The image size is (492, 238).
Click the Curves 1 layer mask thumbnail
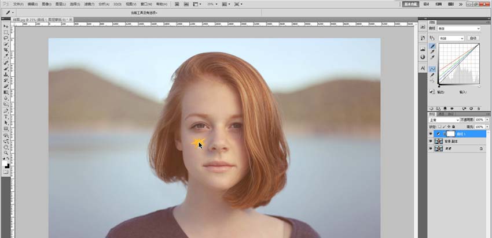[x=450, y=133]
